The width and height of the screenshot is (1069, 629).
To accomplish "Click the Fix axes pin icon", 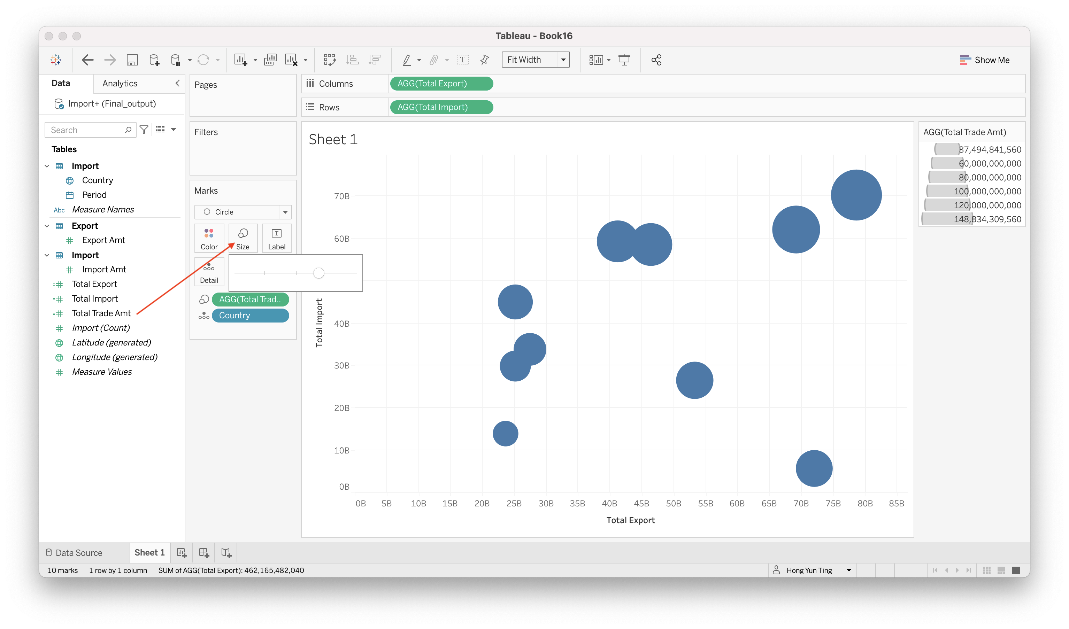I will [x=484, y=60].
